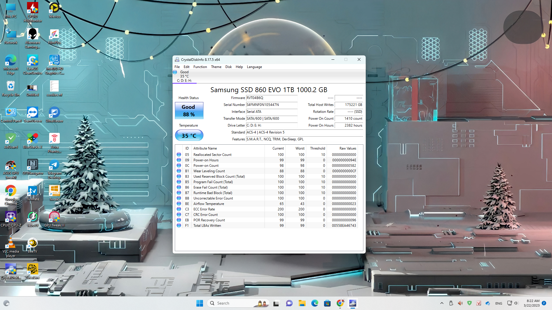Select the Avira Phantom desktop icon
Image resolution: width=552 pixels, height=310 pixels.
[54, 143]
